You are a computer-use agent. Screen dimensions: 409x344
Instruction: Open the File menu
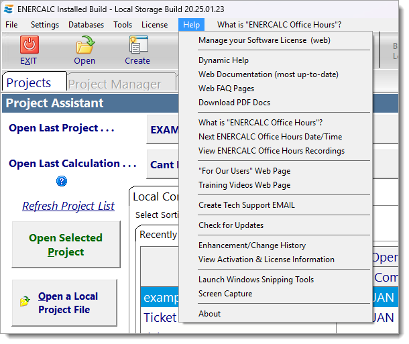[x=11, y=25]
